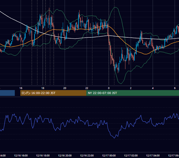Click the 12/17 00:00 time label
Viewport: 179px width, 158px height.
coord(109,155)
